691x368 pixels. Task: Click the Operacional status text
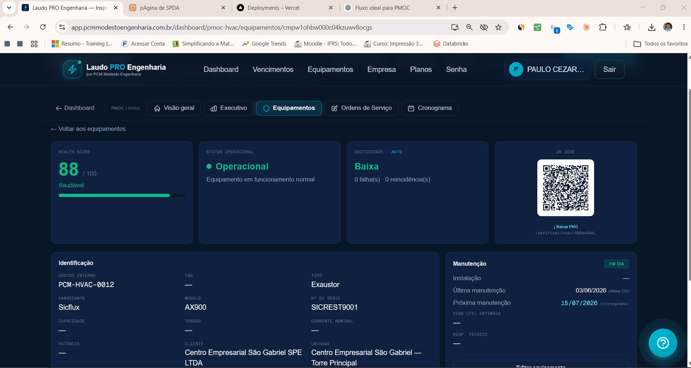tap(242, 166)
